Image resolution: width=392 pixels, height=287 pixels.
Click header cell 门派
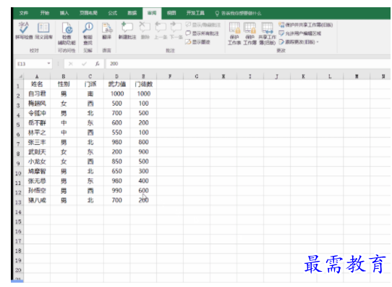tap(90, 84)
